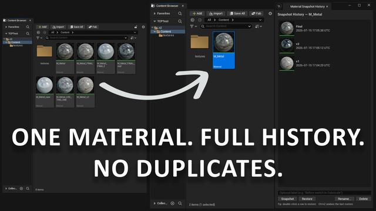Click the Restore button
The width and height of the screenshot is (376, 211).
(x=307, y=199)
